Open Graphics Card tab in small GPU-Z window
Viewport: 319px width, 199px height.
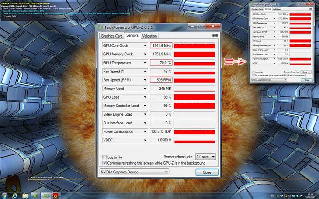(257, 9)
